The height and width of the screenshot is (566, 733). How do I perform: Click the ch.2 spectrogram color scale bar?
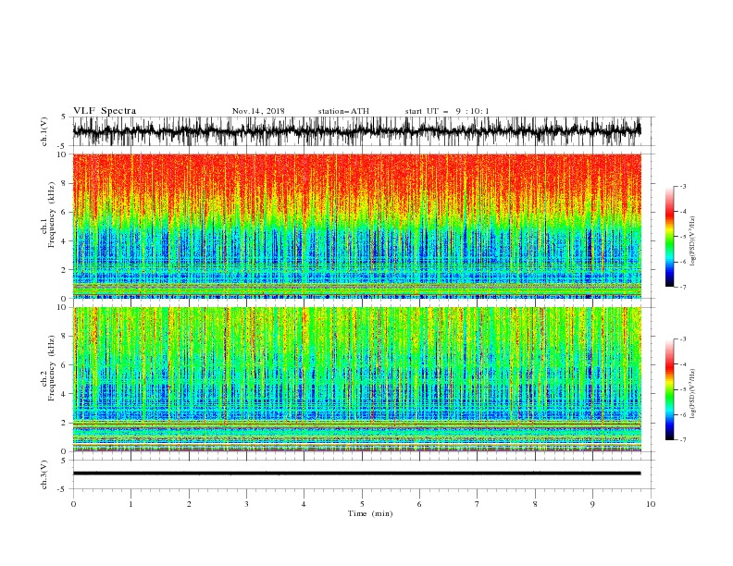coord(669,389)
